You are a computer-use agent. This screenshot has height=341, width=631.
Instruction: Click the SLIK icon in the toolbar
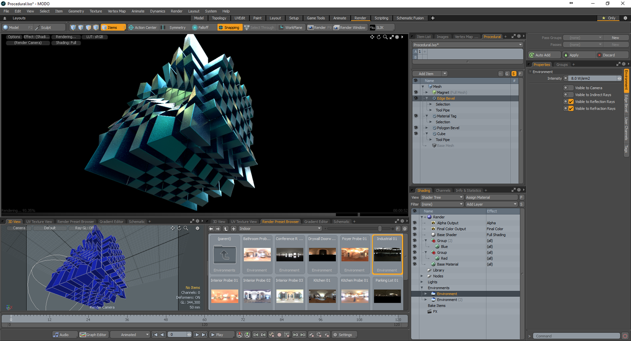(x=372, y=27)
